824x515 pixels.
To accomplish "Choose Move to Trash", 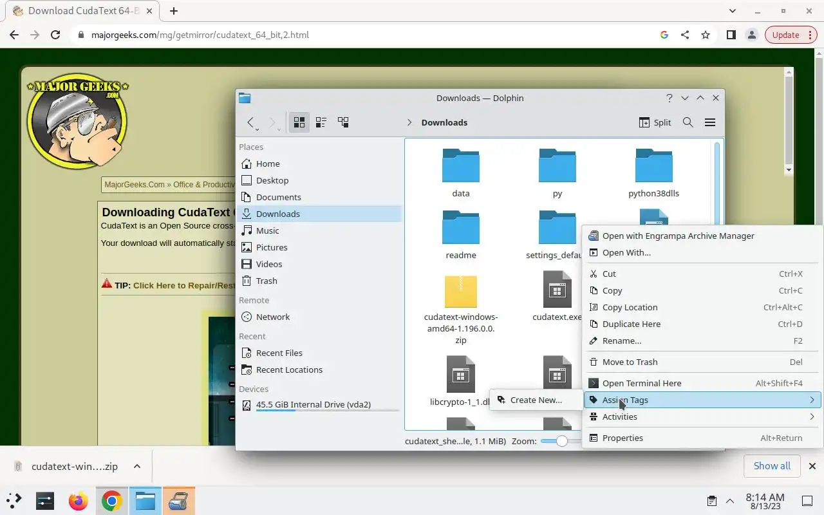I will (x=702, y=362).
